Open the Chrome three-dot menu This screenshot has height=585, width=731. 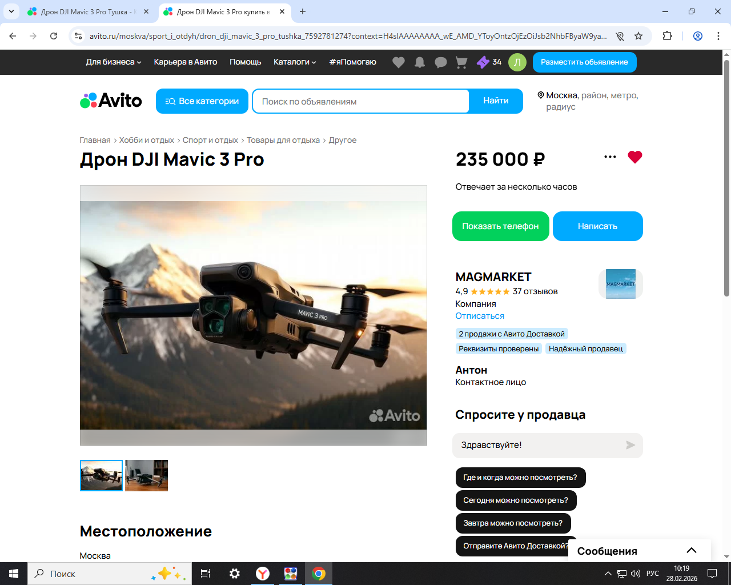(x=718, y=36)
